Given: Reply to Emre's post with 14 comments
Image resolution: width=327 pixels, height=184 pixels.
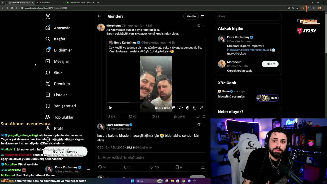Looking at the screenshot, I should click(x=102, y=167).
